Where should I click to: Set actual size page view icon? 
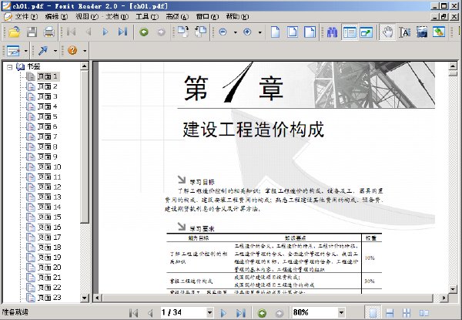coord(275,32)
